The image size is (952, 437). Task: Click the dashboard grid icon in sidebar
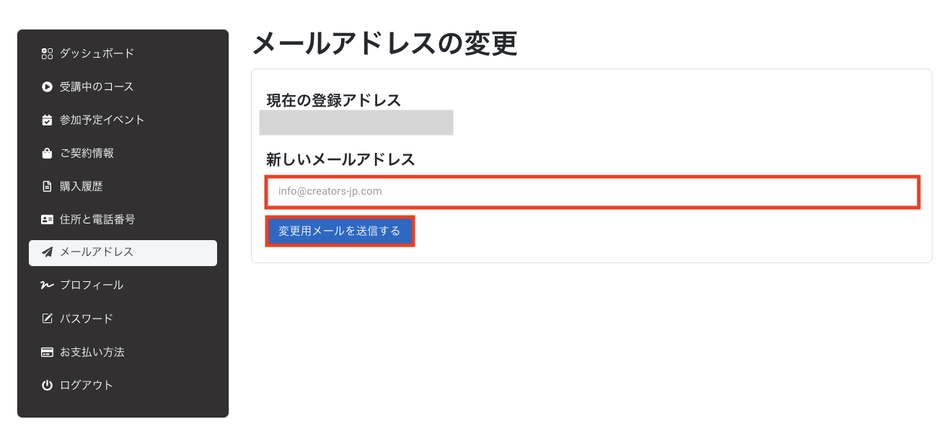tap(47, 53)
